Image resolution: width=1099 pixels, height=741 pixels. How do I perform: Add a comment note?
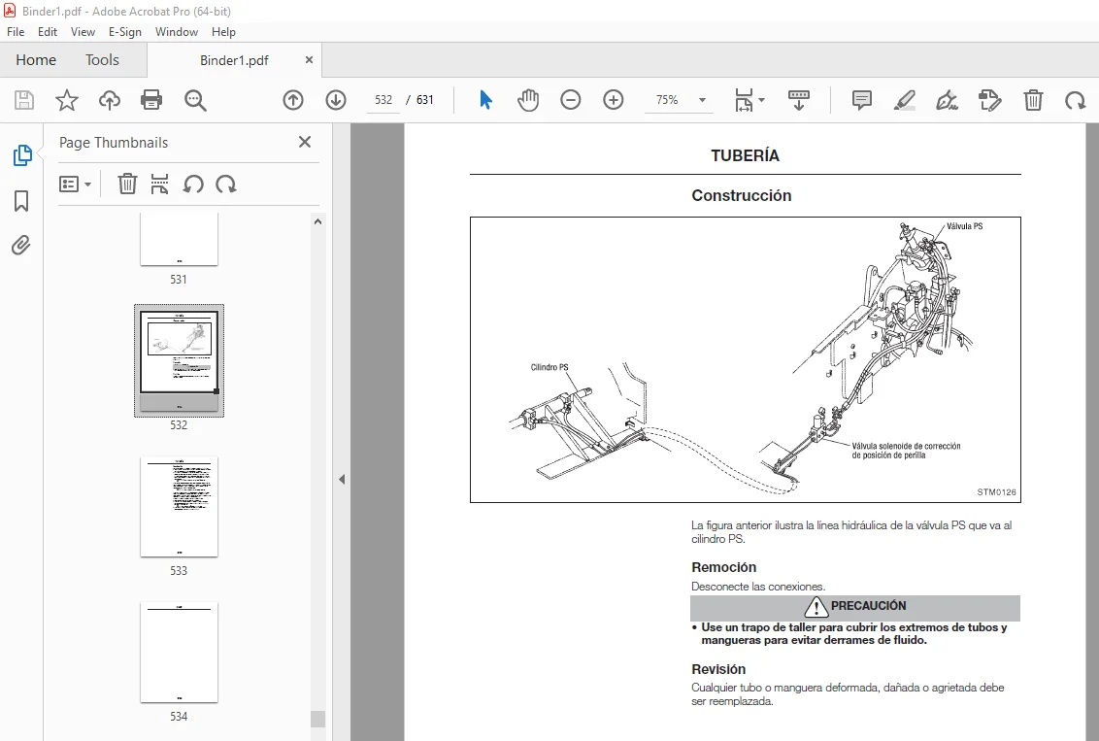click(861, 100)
